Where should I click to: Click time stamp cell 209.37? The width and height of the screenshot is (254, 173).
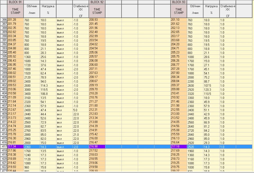click(x=179, y=85)
